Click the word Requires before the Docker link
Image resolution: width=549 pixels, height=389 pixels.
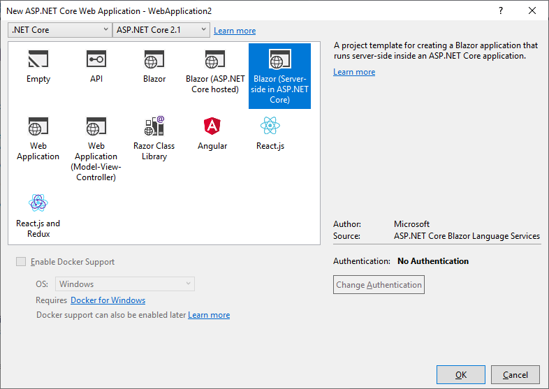[x=51, y=300]
